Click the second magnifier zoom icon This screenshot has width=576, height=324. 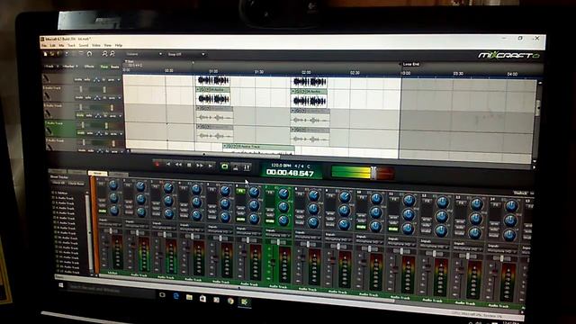click(x=112, y=54)
